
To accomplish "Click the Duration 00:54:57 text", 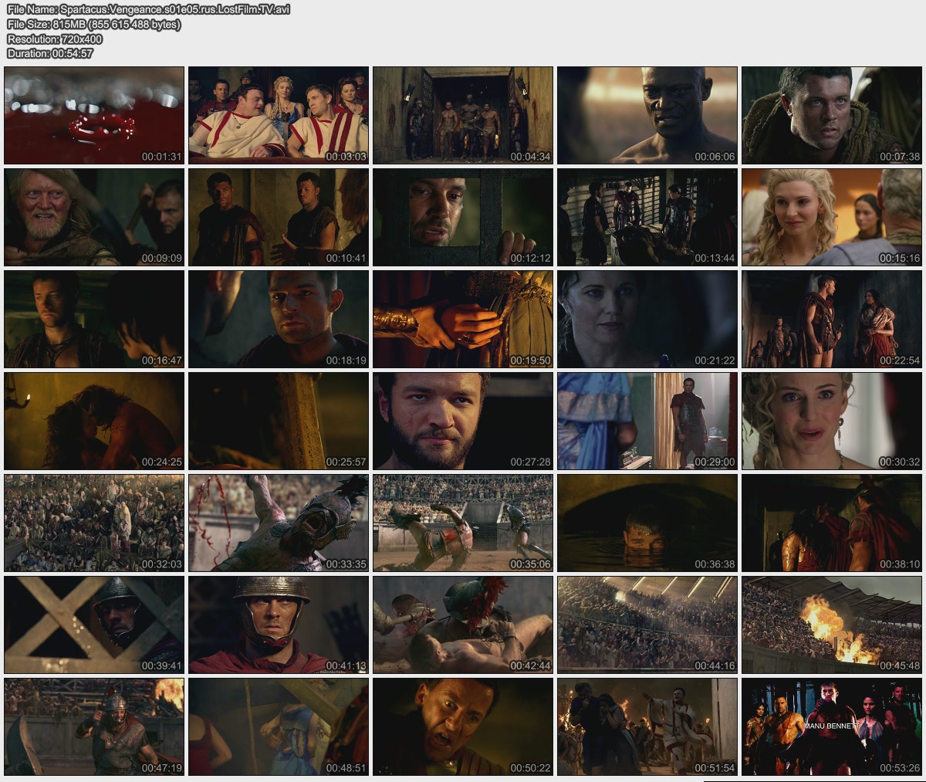I will 50,53.
